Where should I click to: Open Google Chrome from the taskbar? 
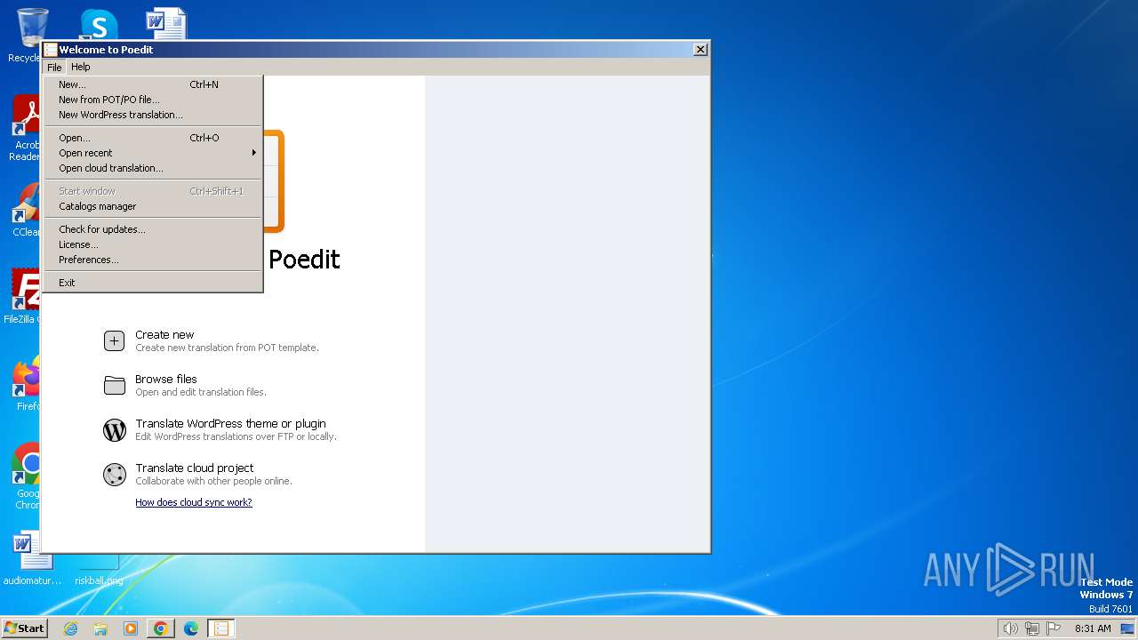(161, 628)
